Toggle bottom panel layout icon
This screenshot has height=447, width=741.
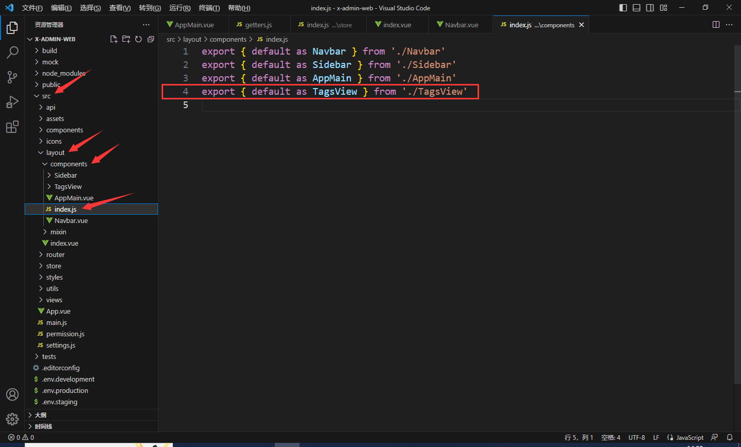(x=637, y=8)
